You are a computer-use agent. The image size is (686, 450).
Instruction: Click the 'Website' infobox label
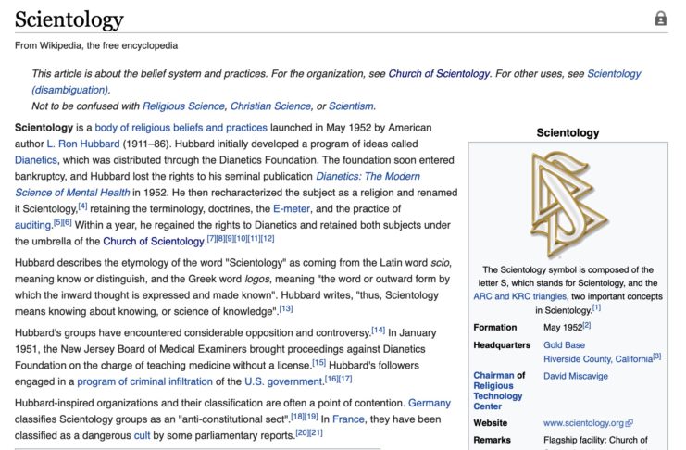(491, 423)
